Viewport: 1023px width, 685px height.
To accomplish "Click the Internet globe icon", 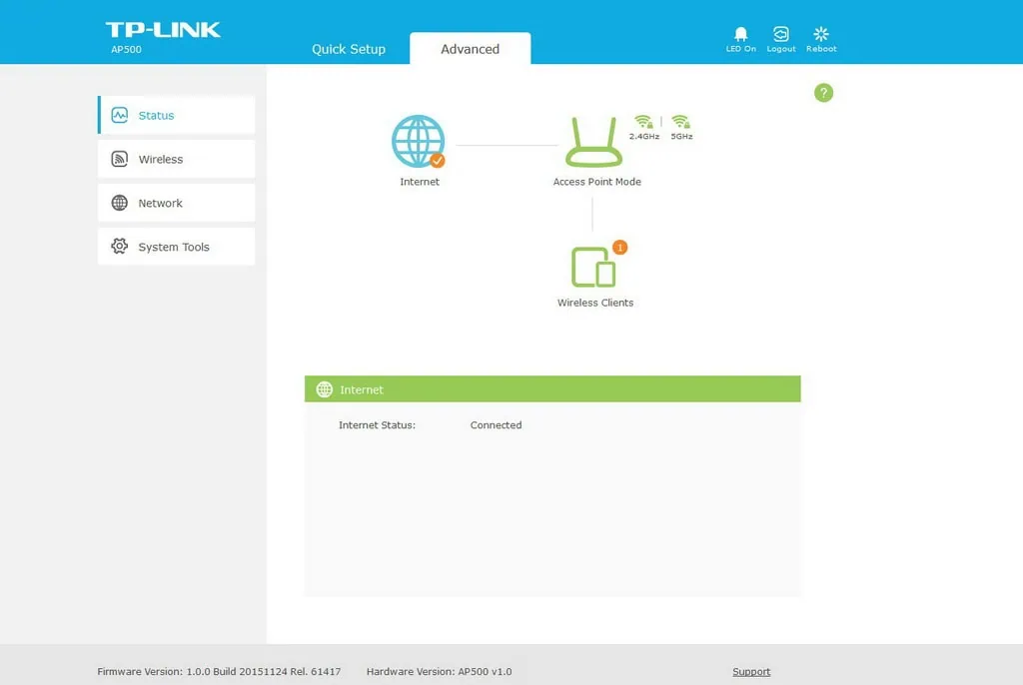I will [418, 142].
